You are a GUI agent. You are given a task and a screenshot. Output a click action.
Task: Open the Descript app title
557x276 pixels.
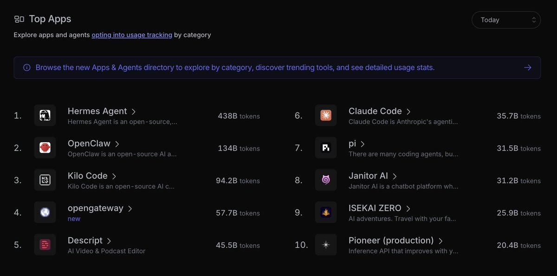click(85, 241)
